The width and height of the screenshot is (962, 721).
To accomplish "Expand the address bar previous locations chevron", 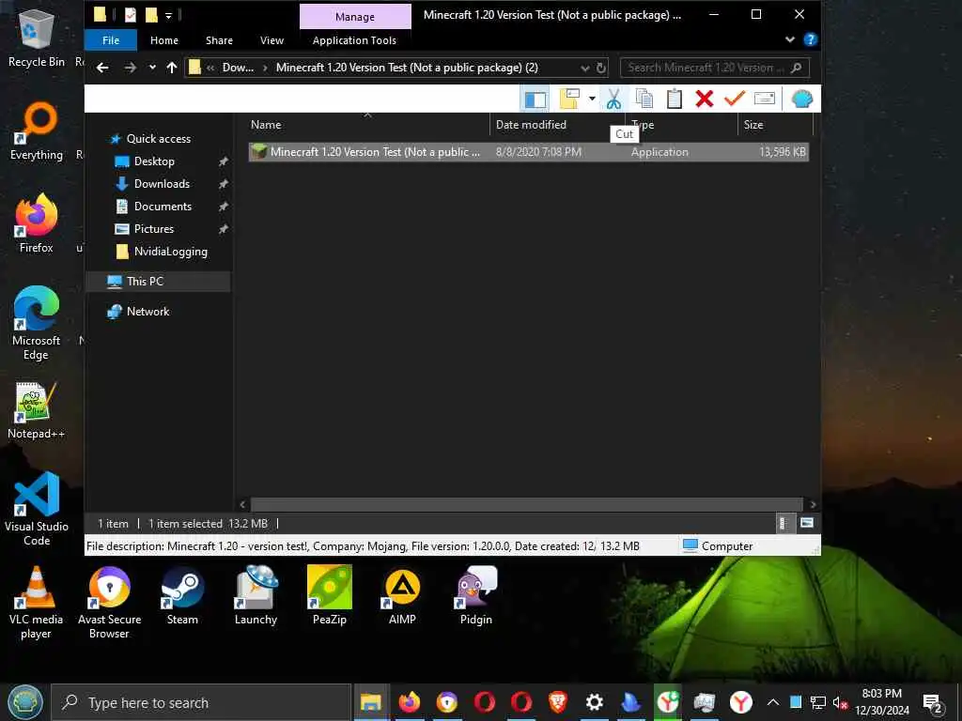I will [584, 68].
